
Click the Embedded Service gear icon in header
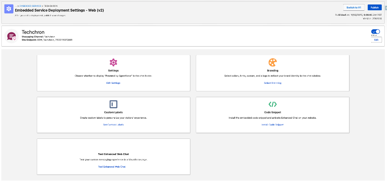(9, 9)
